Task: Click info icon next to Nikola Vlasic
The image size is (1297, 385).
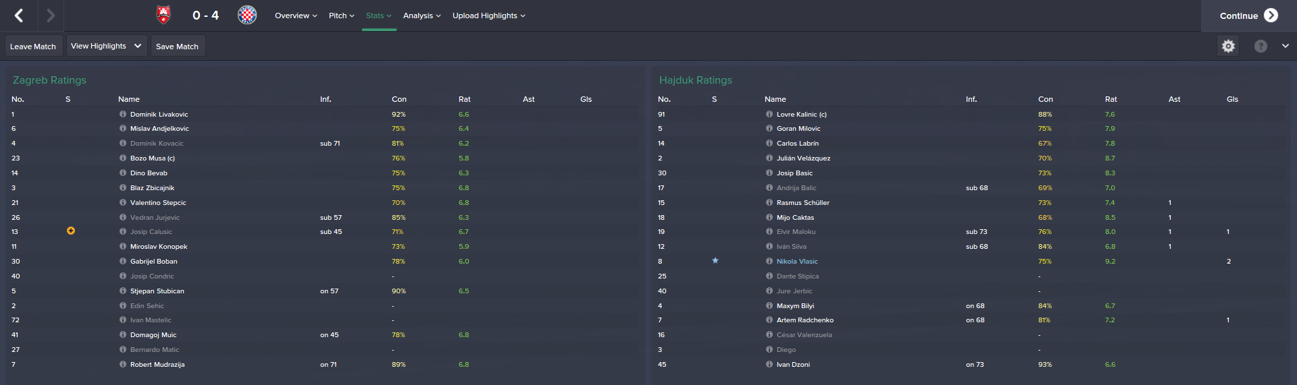Action: tap(769, 261)
